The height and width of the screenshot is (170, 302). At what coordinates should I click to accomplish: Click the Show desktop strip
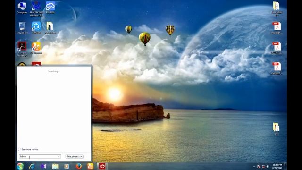click(285, 166)
